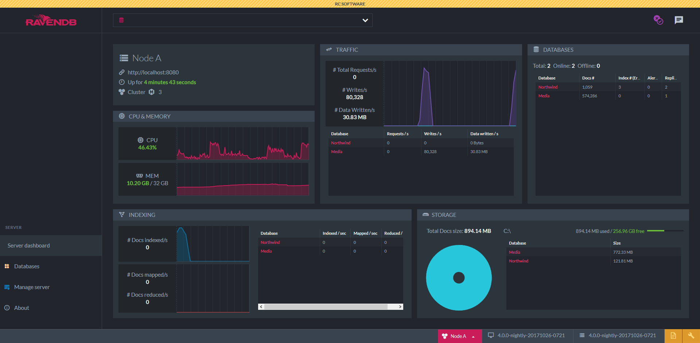Open Media in the Indexing table

(x=266, y=251)
